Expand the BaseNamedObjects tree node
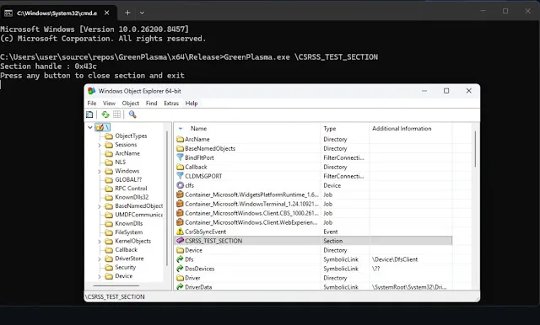Image resolution: width=540 pixels, height=325 pixels. click(x=100, y=206)
